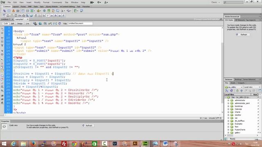
Task: Click Connect to remote host icon
Action: (x=227, y=91)
